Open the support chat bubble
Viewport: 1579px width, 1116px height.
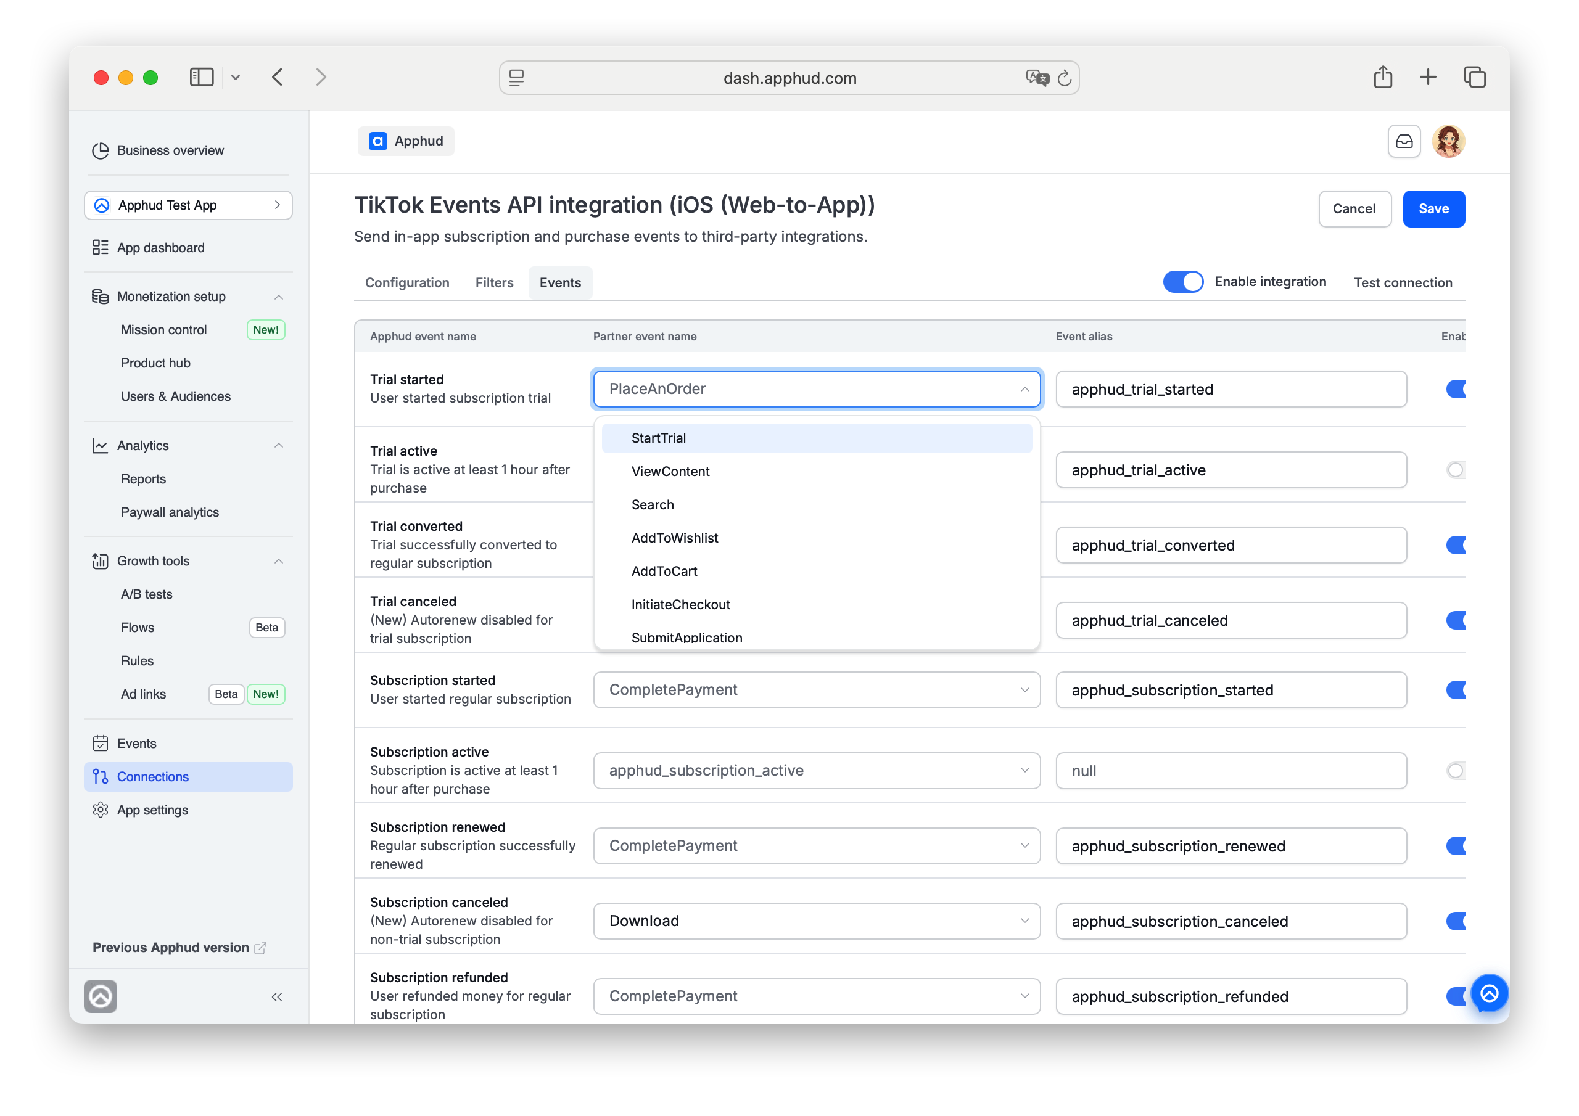(1489, 993)
